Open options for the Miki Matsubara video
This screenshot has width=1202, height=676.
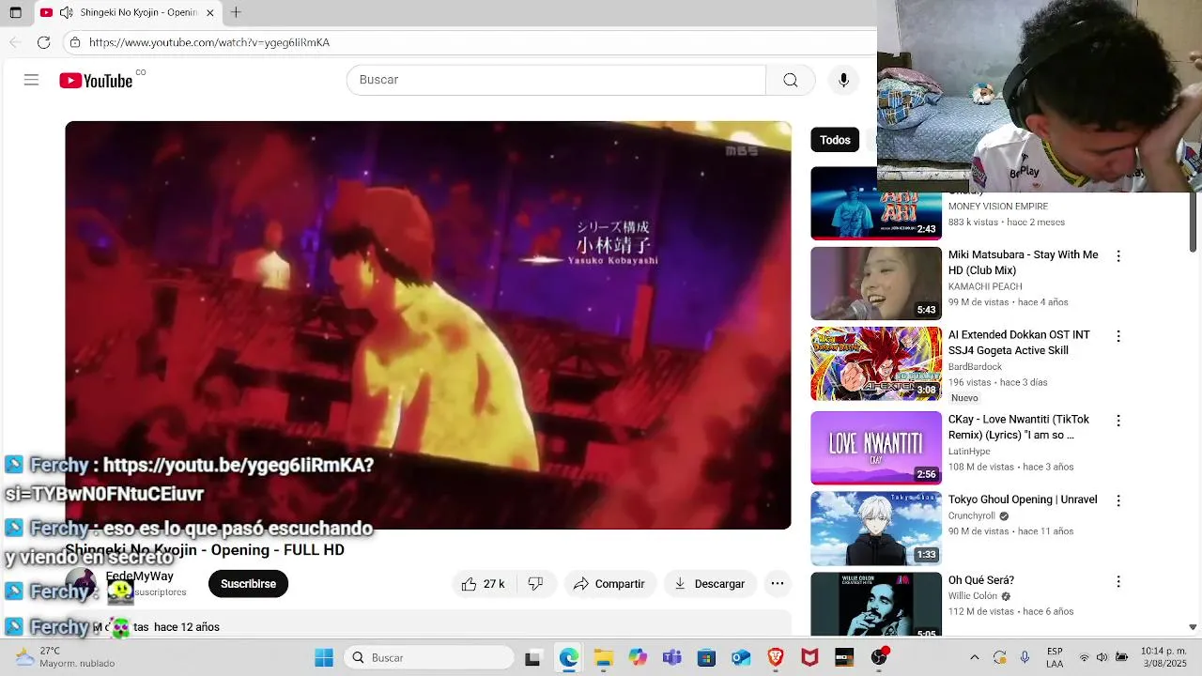pyautogui.click(x=1118, y=255)
